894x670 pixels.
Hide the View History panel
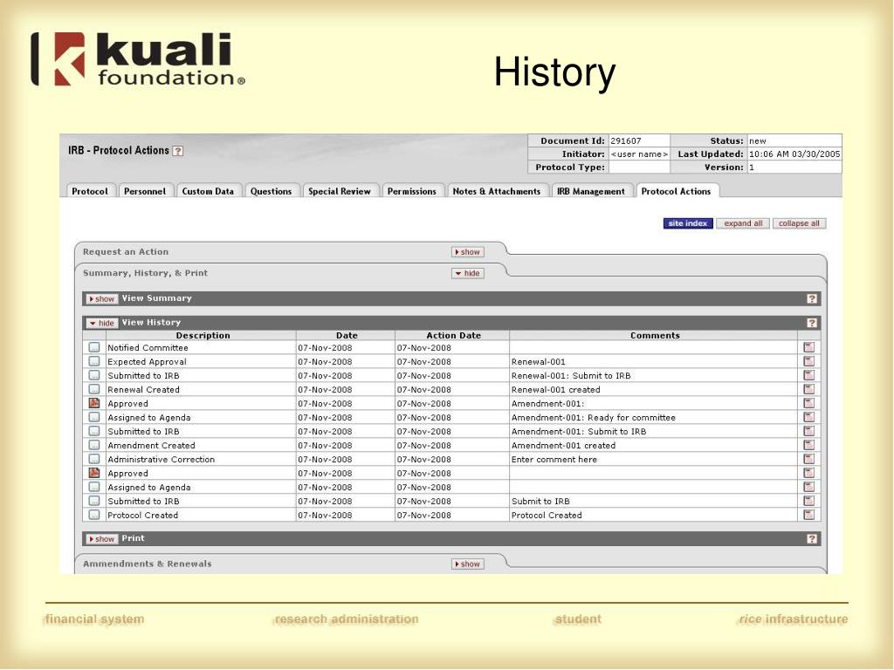pos(101,324)
